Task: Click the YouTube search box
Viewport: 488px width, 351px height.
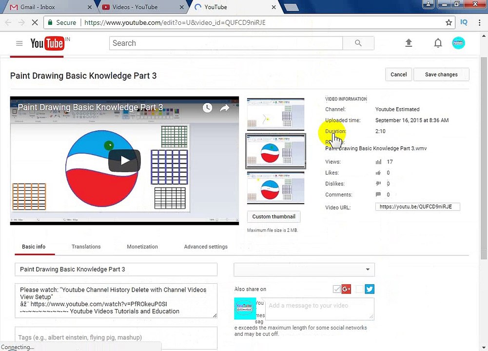Action: coord(226,43)
